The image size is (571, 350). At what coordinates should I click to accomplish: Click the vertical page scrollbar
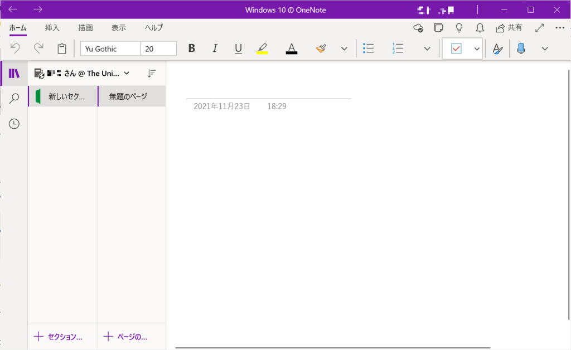[568, 195]
